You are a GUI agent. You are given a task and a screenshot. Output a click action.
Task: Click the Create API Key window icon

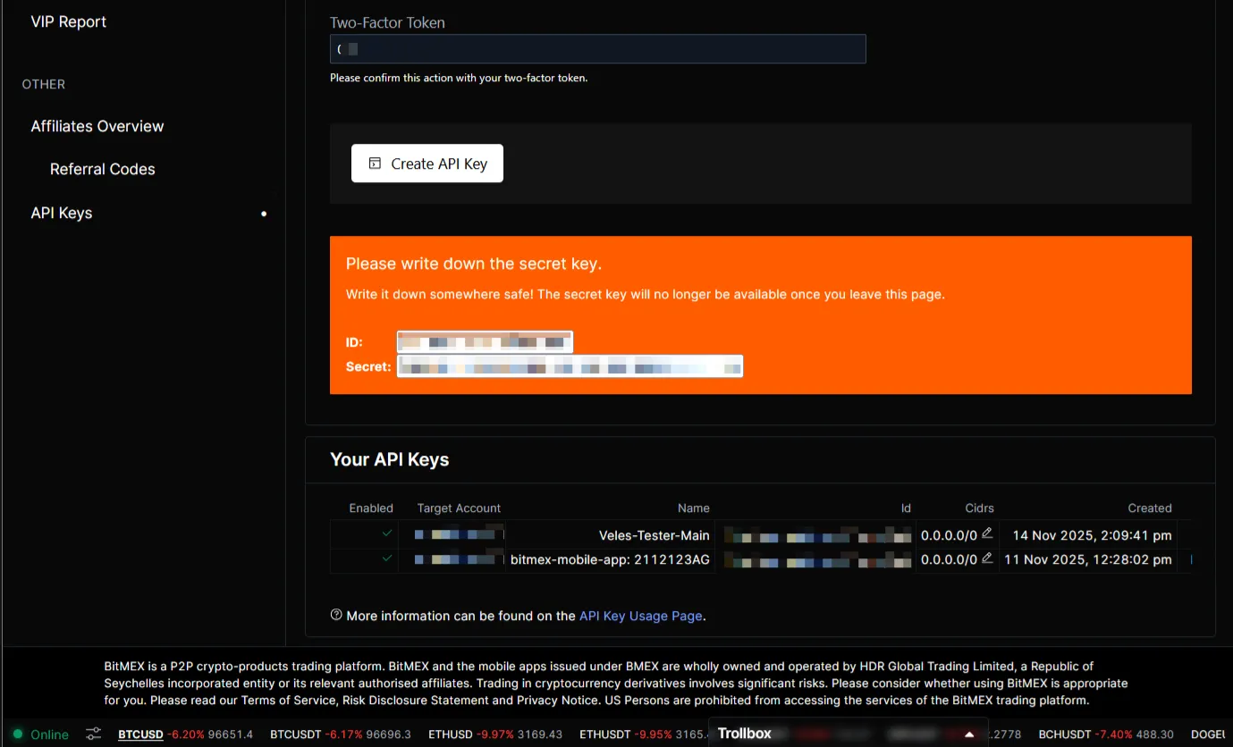376,164
